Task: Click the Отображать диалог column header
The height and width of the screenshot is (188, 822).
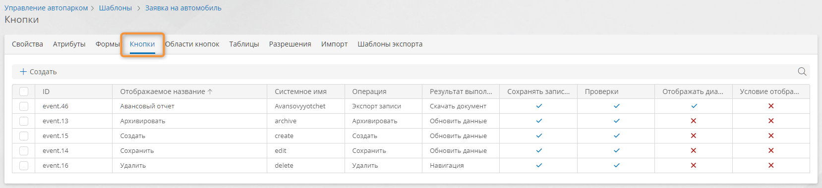Action: click(693, 92)
